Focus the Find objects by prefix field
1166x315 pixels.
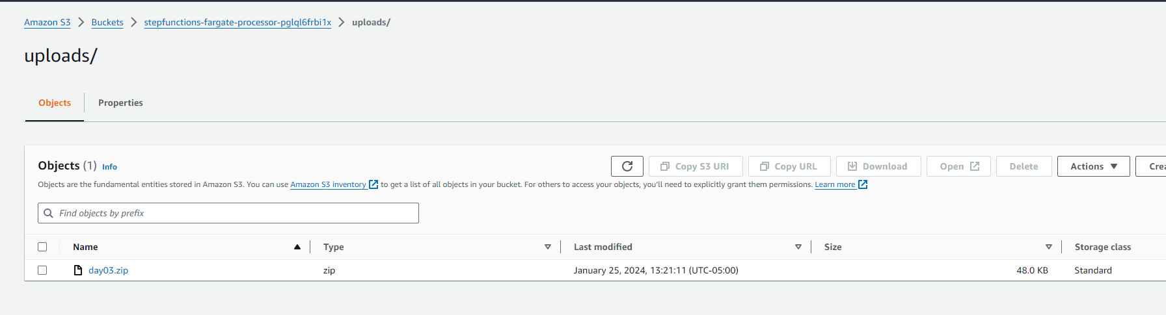tap(234, 213)
